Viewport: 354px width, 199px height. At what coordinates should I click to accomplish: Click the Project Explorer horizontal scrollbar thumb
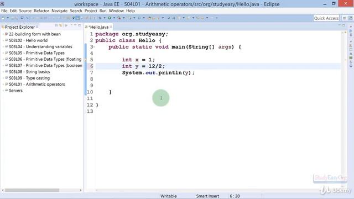click(32, 190)
